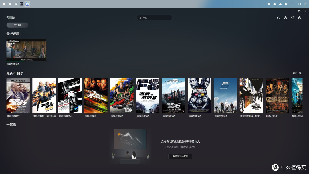Open the 速度与激情：特别行动 poster
309x174 pixels.
coord(44,96)
